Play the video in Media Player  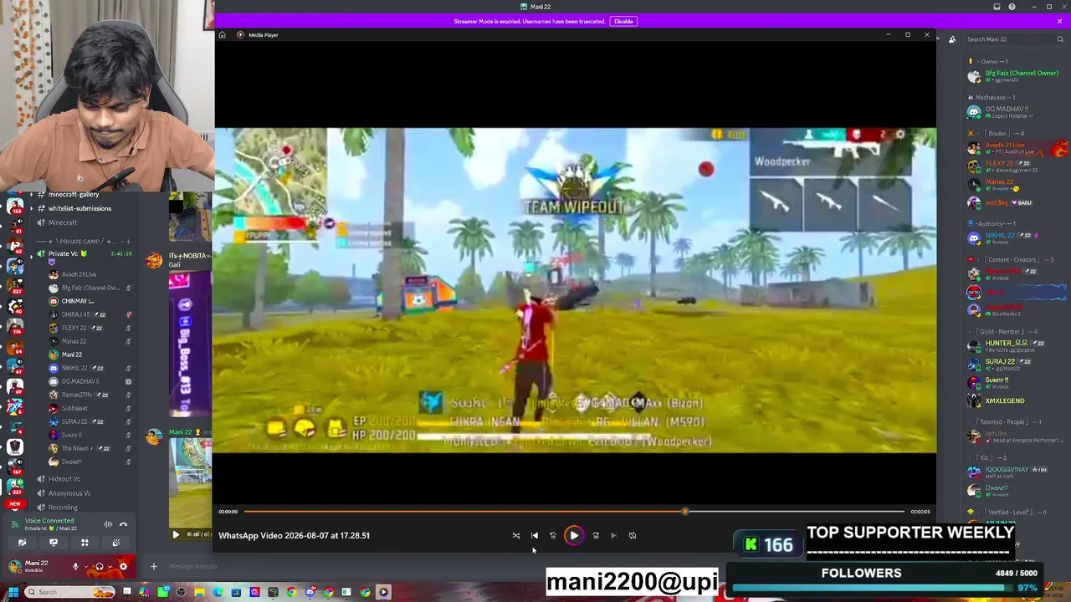point(574,535)
